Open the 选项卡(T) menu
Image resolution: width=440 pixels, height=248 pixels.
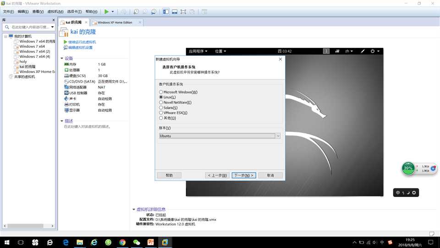(74, 11)
